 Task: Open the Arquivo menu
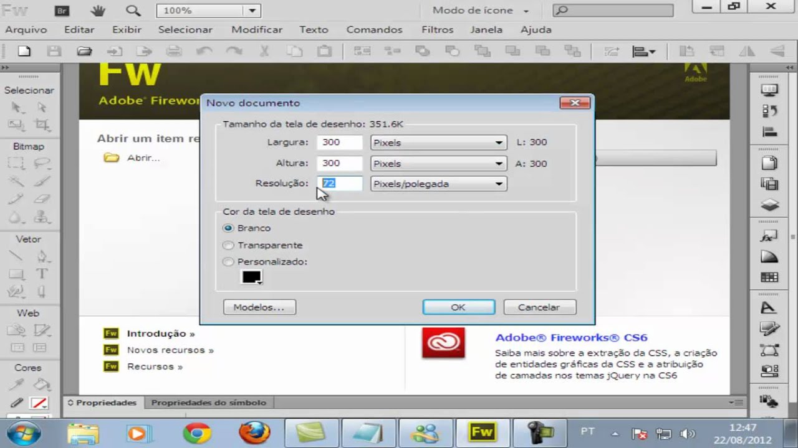[x=26, y=30]
